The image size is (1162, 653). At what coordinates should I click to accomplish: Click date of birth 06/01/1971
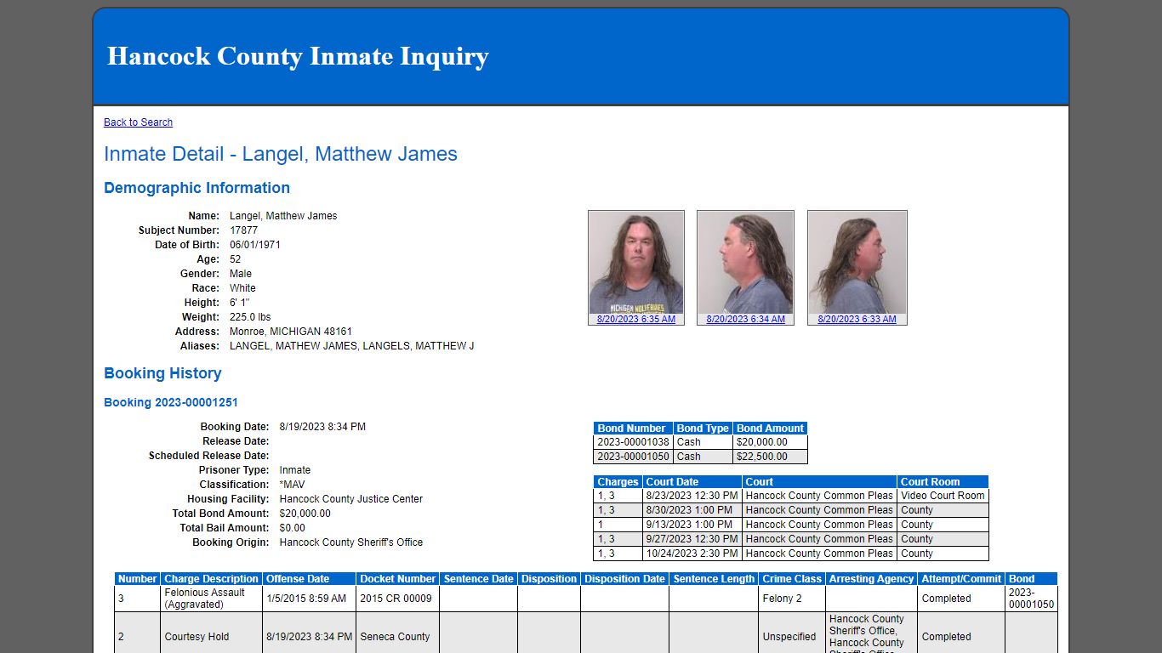coord(255,245)
